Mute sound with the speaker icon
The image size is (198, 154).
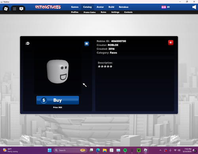(x=194, y=7)
